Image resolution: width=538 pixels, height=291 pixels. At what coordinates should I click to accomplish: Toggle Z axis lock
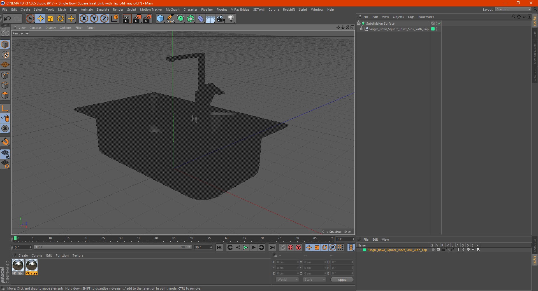(104, 19)
